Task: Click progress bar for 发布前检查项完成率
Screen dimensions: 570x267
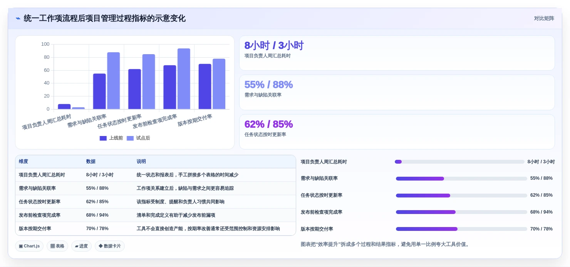Action: (461, 212)
